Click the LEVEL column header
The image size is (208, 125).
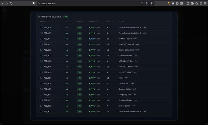(x=43, y=22)
